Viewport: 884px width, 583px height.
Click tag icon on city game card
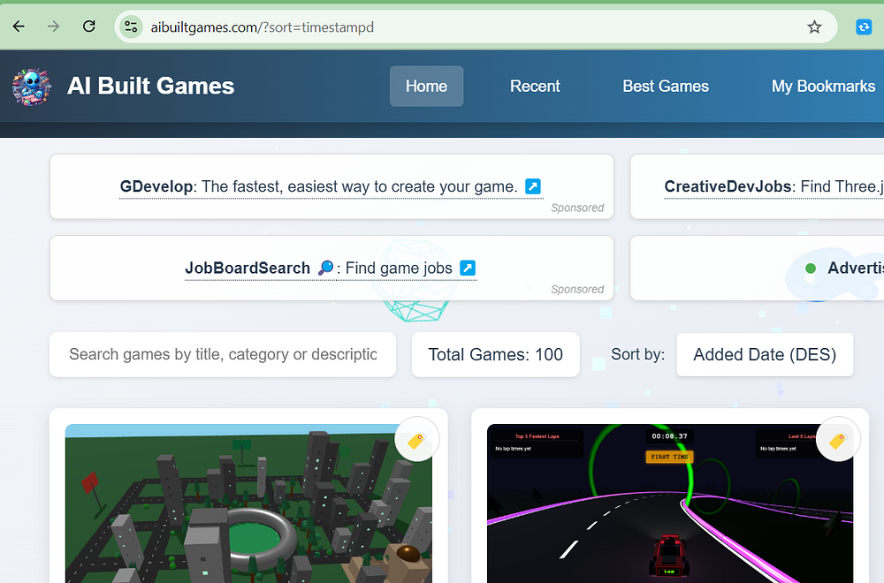[x=416, y=439]
